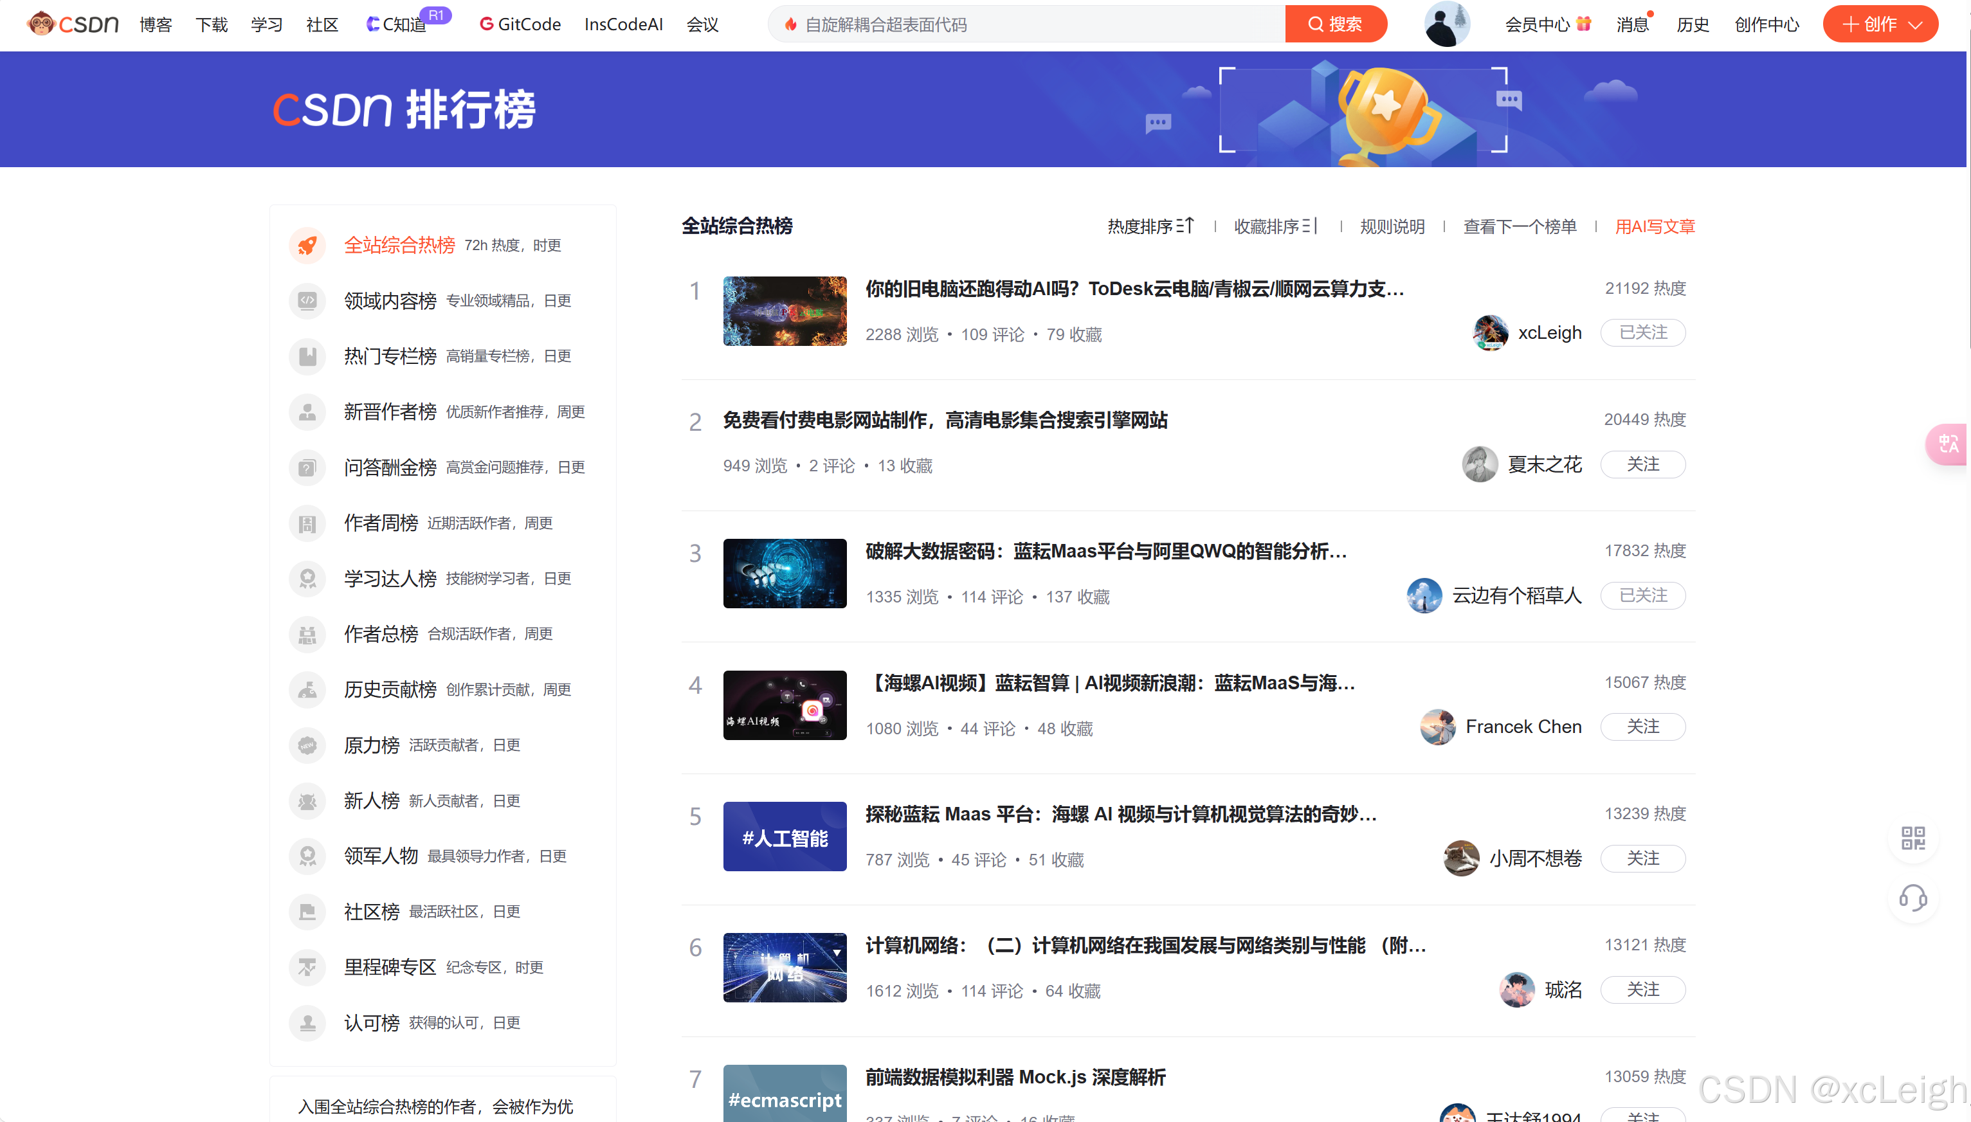Image resolution: width=1971 pixels, height=1122 pixels.
Task: Open 博客 in top navigation
Action: coord(155,24)
